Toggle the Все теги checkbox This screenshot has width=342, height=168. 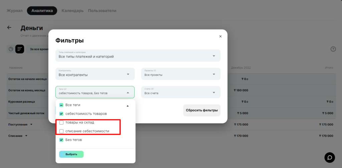[x=61, y=105]
